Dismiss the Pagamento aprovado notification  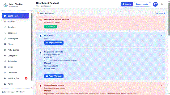[161, 52]
